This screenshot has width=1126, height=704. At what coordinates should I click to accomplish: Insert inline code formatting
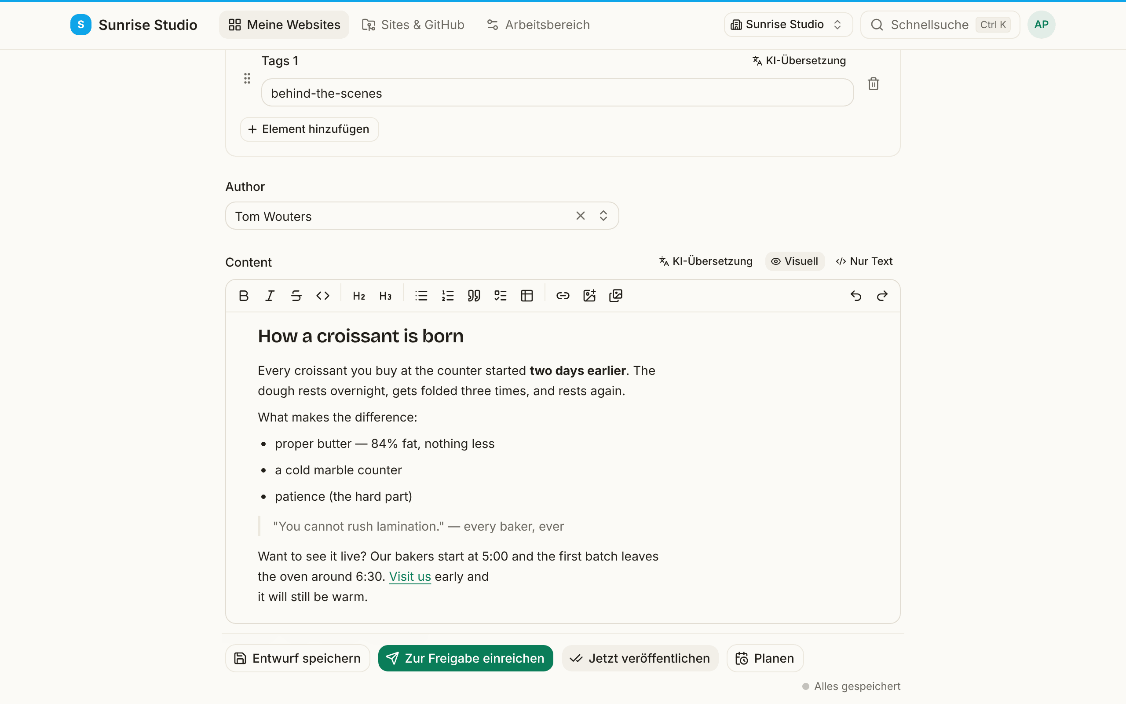click(323, 296)
